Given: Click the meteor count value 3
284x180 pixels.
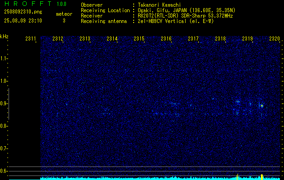Looking at the screenshot, I should (x=64, y=21).
